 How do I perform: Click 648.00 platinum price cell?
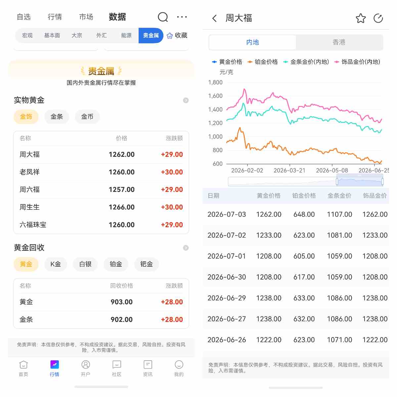coord(304,214)
